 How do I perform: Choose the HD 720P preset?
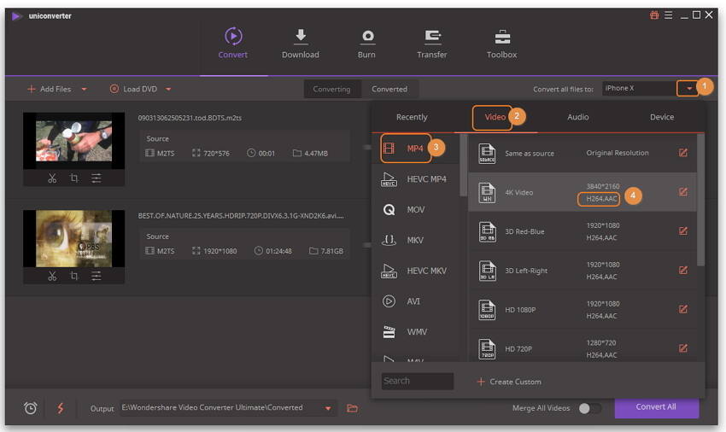[583, 347]
